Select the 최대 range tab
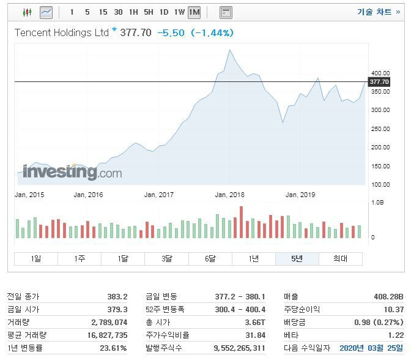This screenshot has height=363, width=411. (x=341, y=259)
